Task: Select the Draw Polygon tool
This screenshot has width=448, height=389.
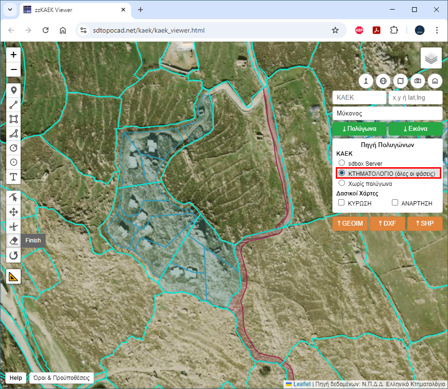Action: tap(13, 134)
